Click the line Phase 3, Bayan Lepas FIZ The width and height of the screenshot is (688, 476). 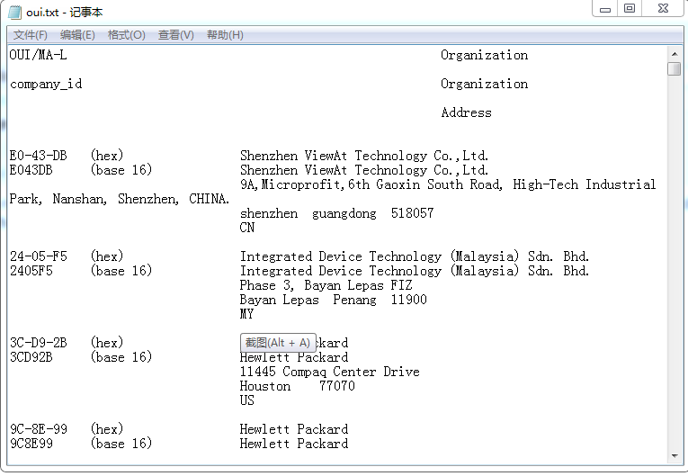[x=326, y=285]
